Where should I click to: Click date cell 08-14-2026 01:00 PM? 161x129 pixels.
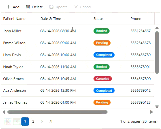pyautogui.click(x=58, y=102)
